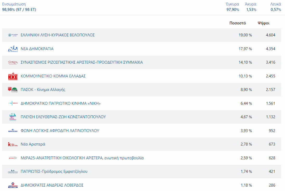Click the Λευκά label
This screenshot has width=285, height=191.
[276, 4]
